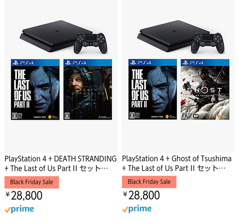Viewport: 239px width, 223px height.
Task: Click the right Black Friday Sale badge
Action: [149, 182]
